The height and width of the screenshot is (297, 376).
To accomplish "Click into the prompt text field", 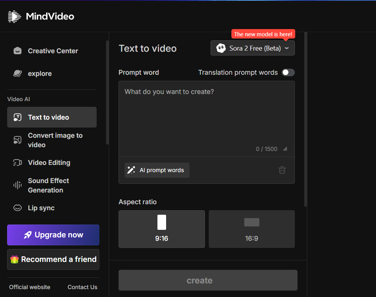I will tap(206, 113).
